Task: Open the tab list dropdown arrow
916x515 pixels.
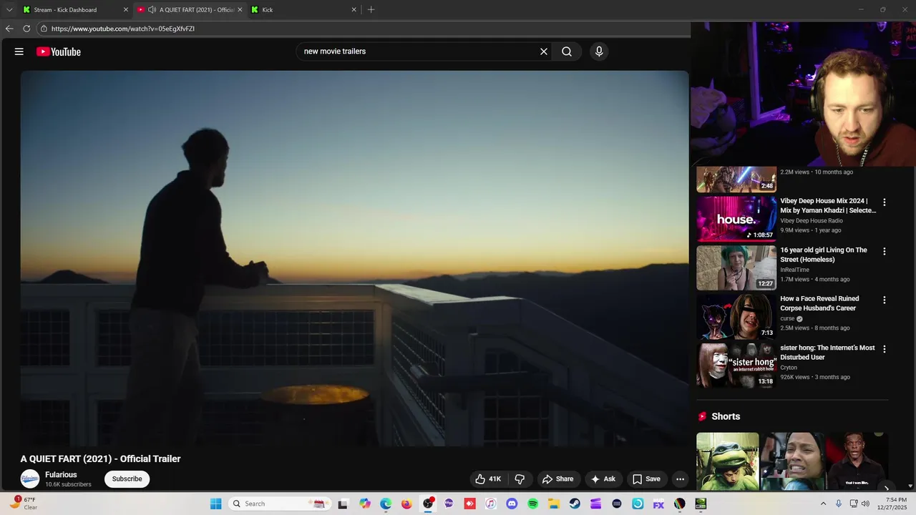Action: 9,10
